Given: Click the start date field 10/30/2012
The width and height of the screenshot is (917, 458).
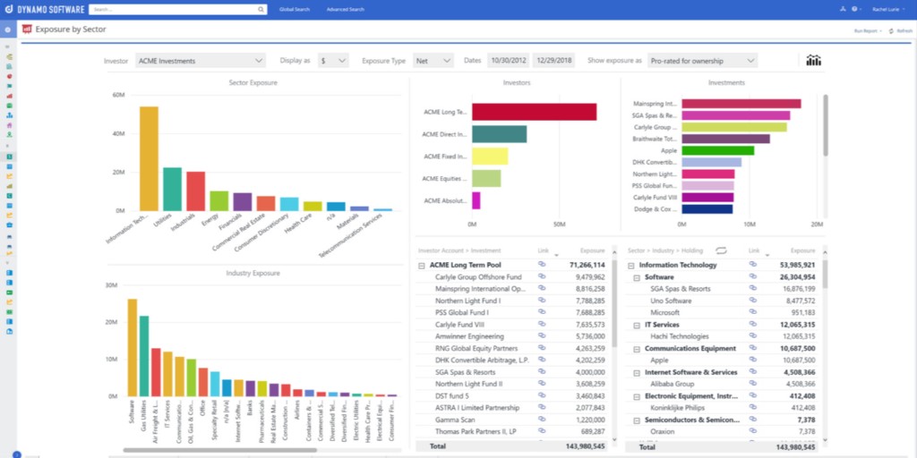Looking at the screenshot, I should (x=509, y=61).
